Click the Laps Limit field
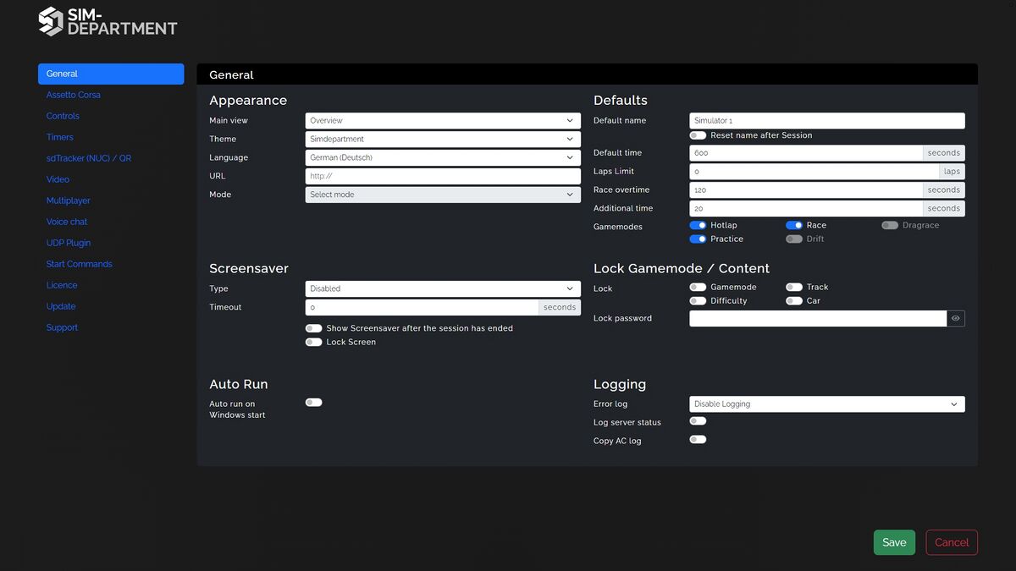The image size is (1016, 571). [814, 172]
